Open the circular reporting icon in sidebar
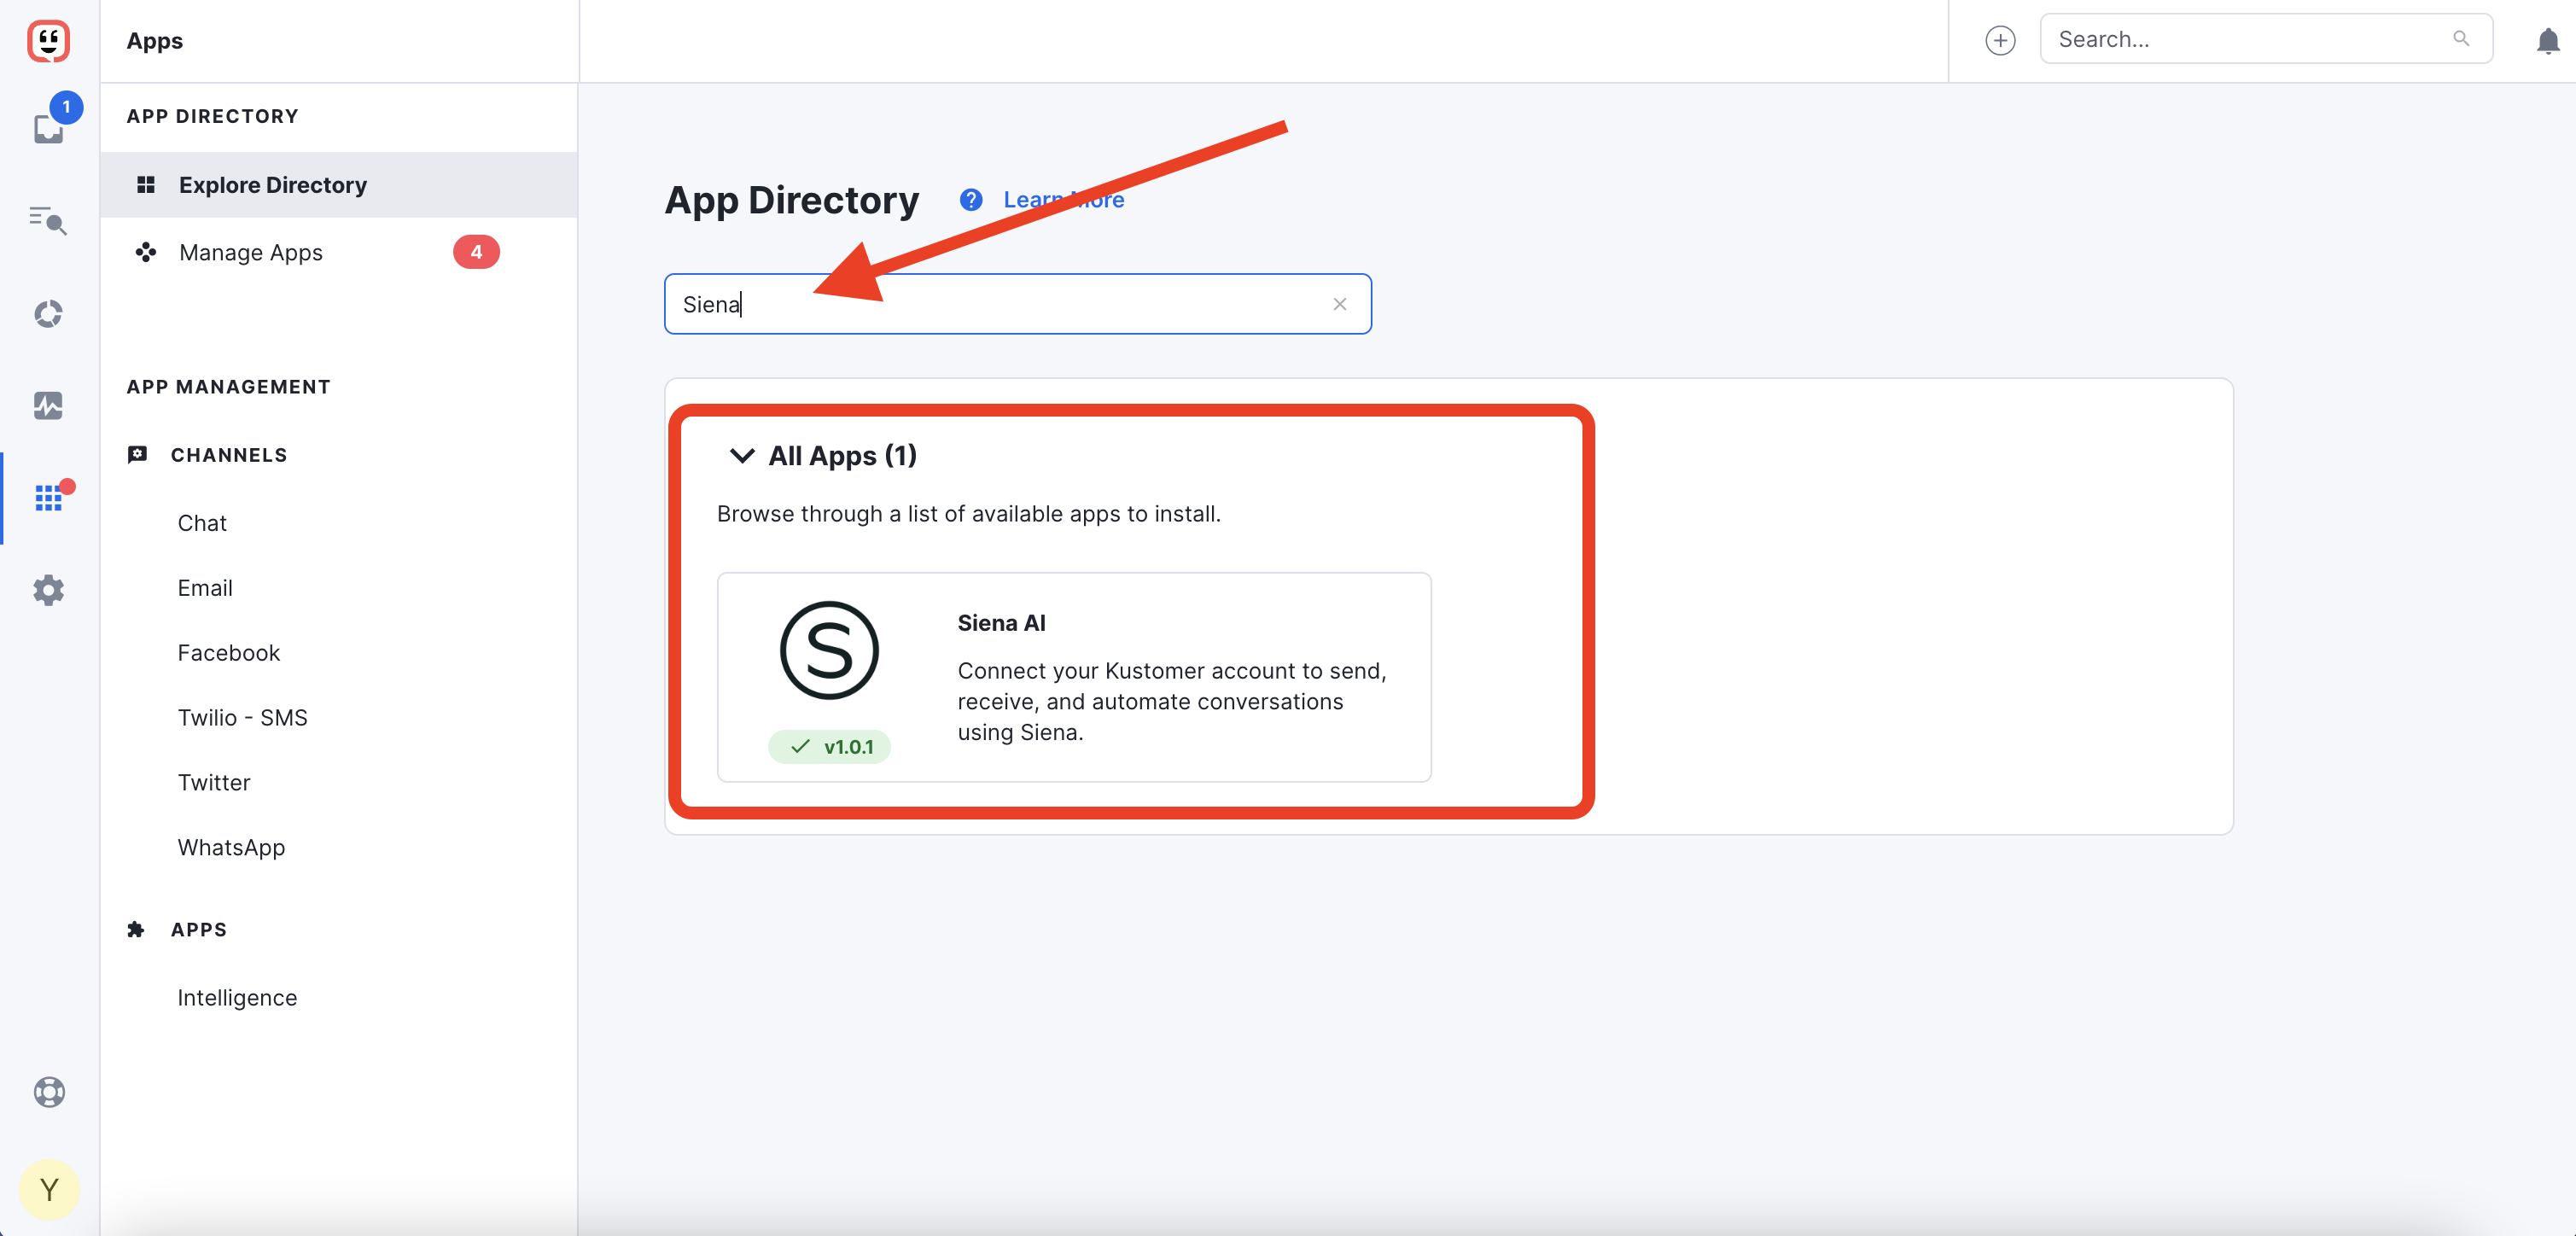The image size is (2576, 1236). click(48, 314)
